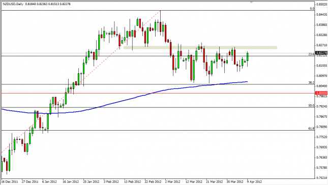Image resolution: width=328 pixels, height=185 pixels.
Task: Click the 0.85020 price axis label
Action: (x=322, y=5)
